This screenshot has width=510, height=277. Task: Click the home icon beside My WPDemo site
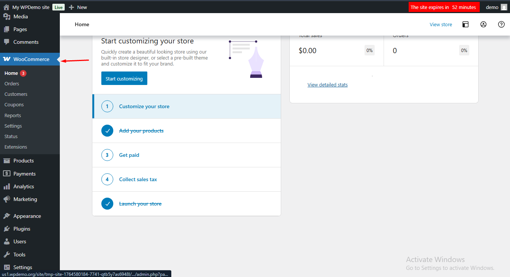click(6, 7)
